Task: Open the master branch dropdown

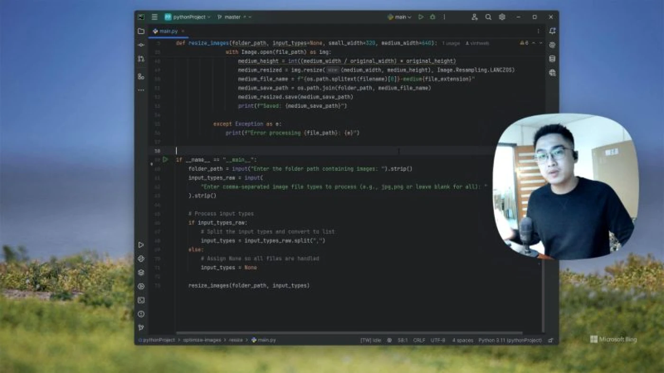Action: (x=234, y=17)
